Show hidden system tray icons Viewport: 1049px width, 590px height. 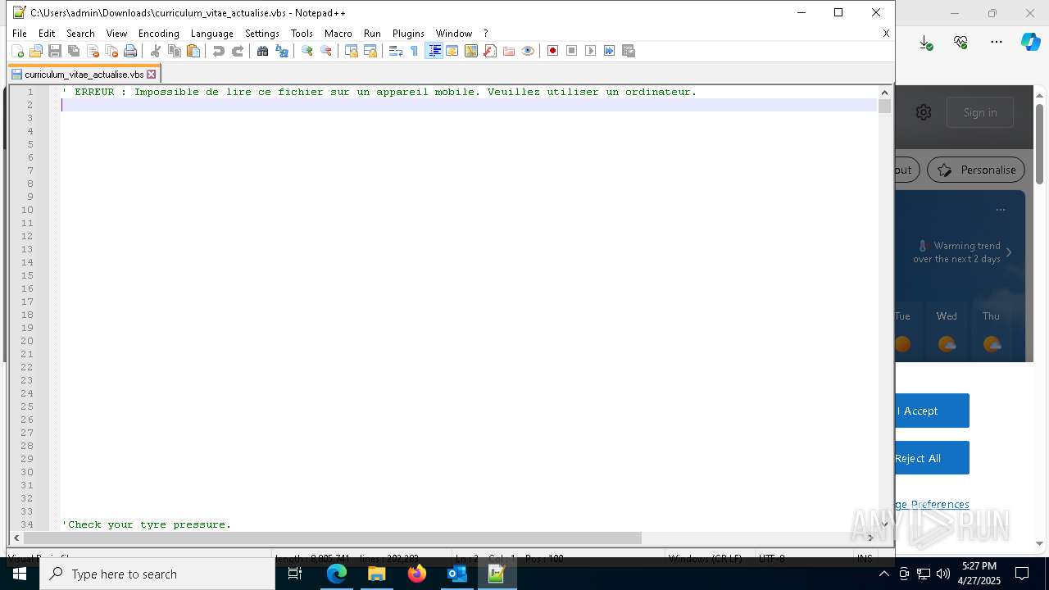(883, 574)
